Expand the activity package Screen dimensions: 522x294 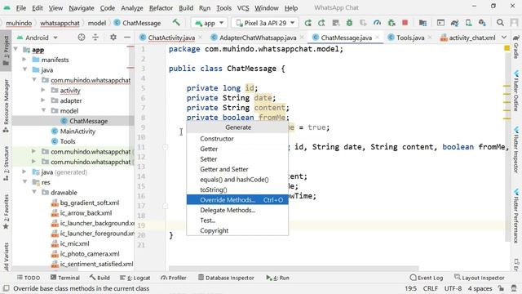[x=43, y=90]
